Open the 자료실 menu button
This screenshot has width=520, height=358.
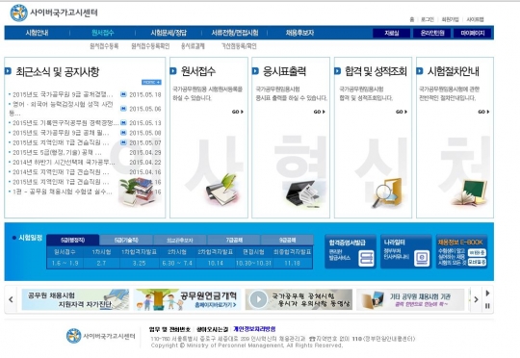coord(392,33)
